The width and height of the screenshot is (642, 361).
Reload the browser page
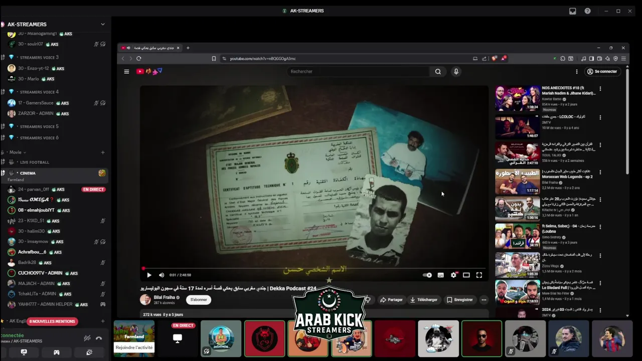click(139, 59)
